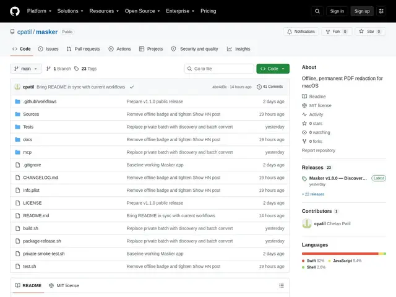The height and width of the screenshot is (297, 396).
Task: Click the JavaScript 5.4% language link
Action: coord(345,261)
